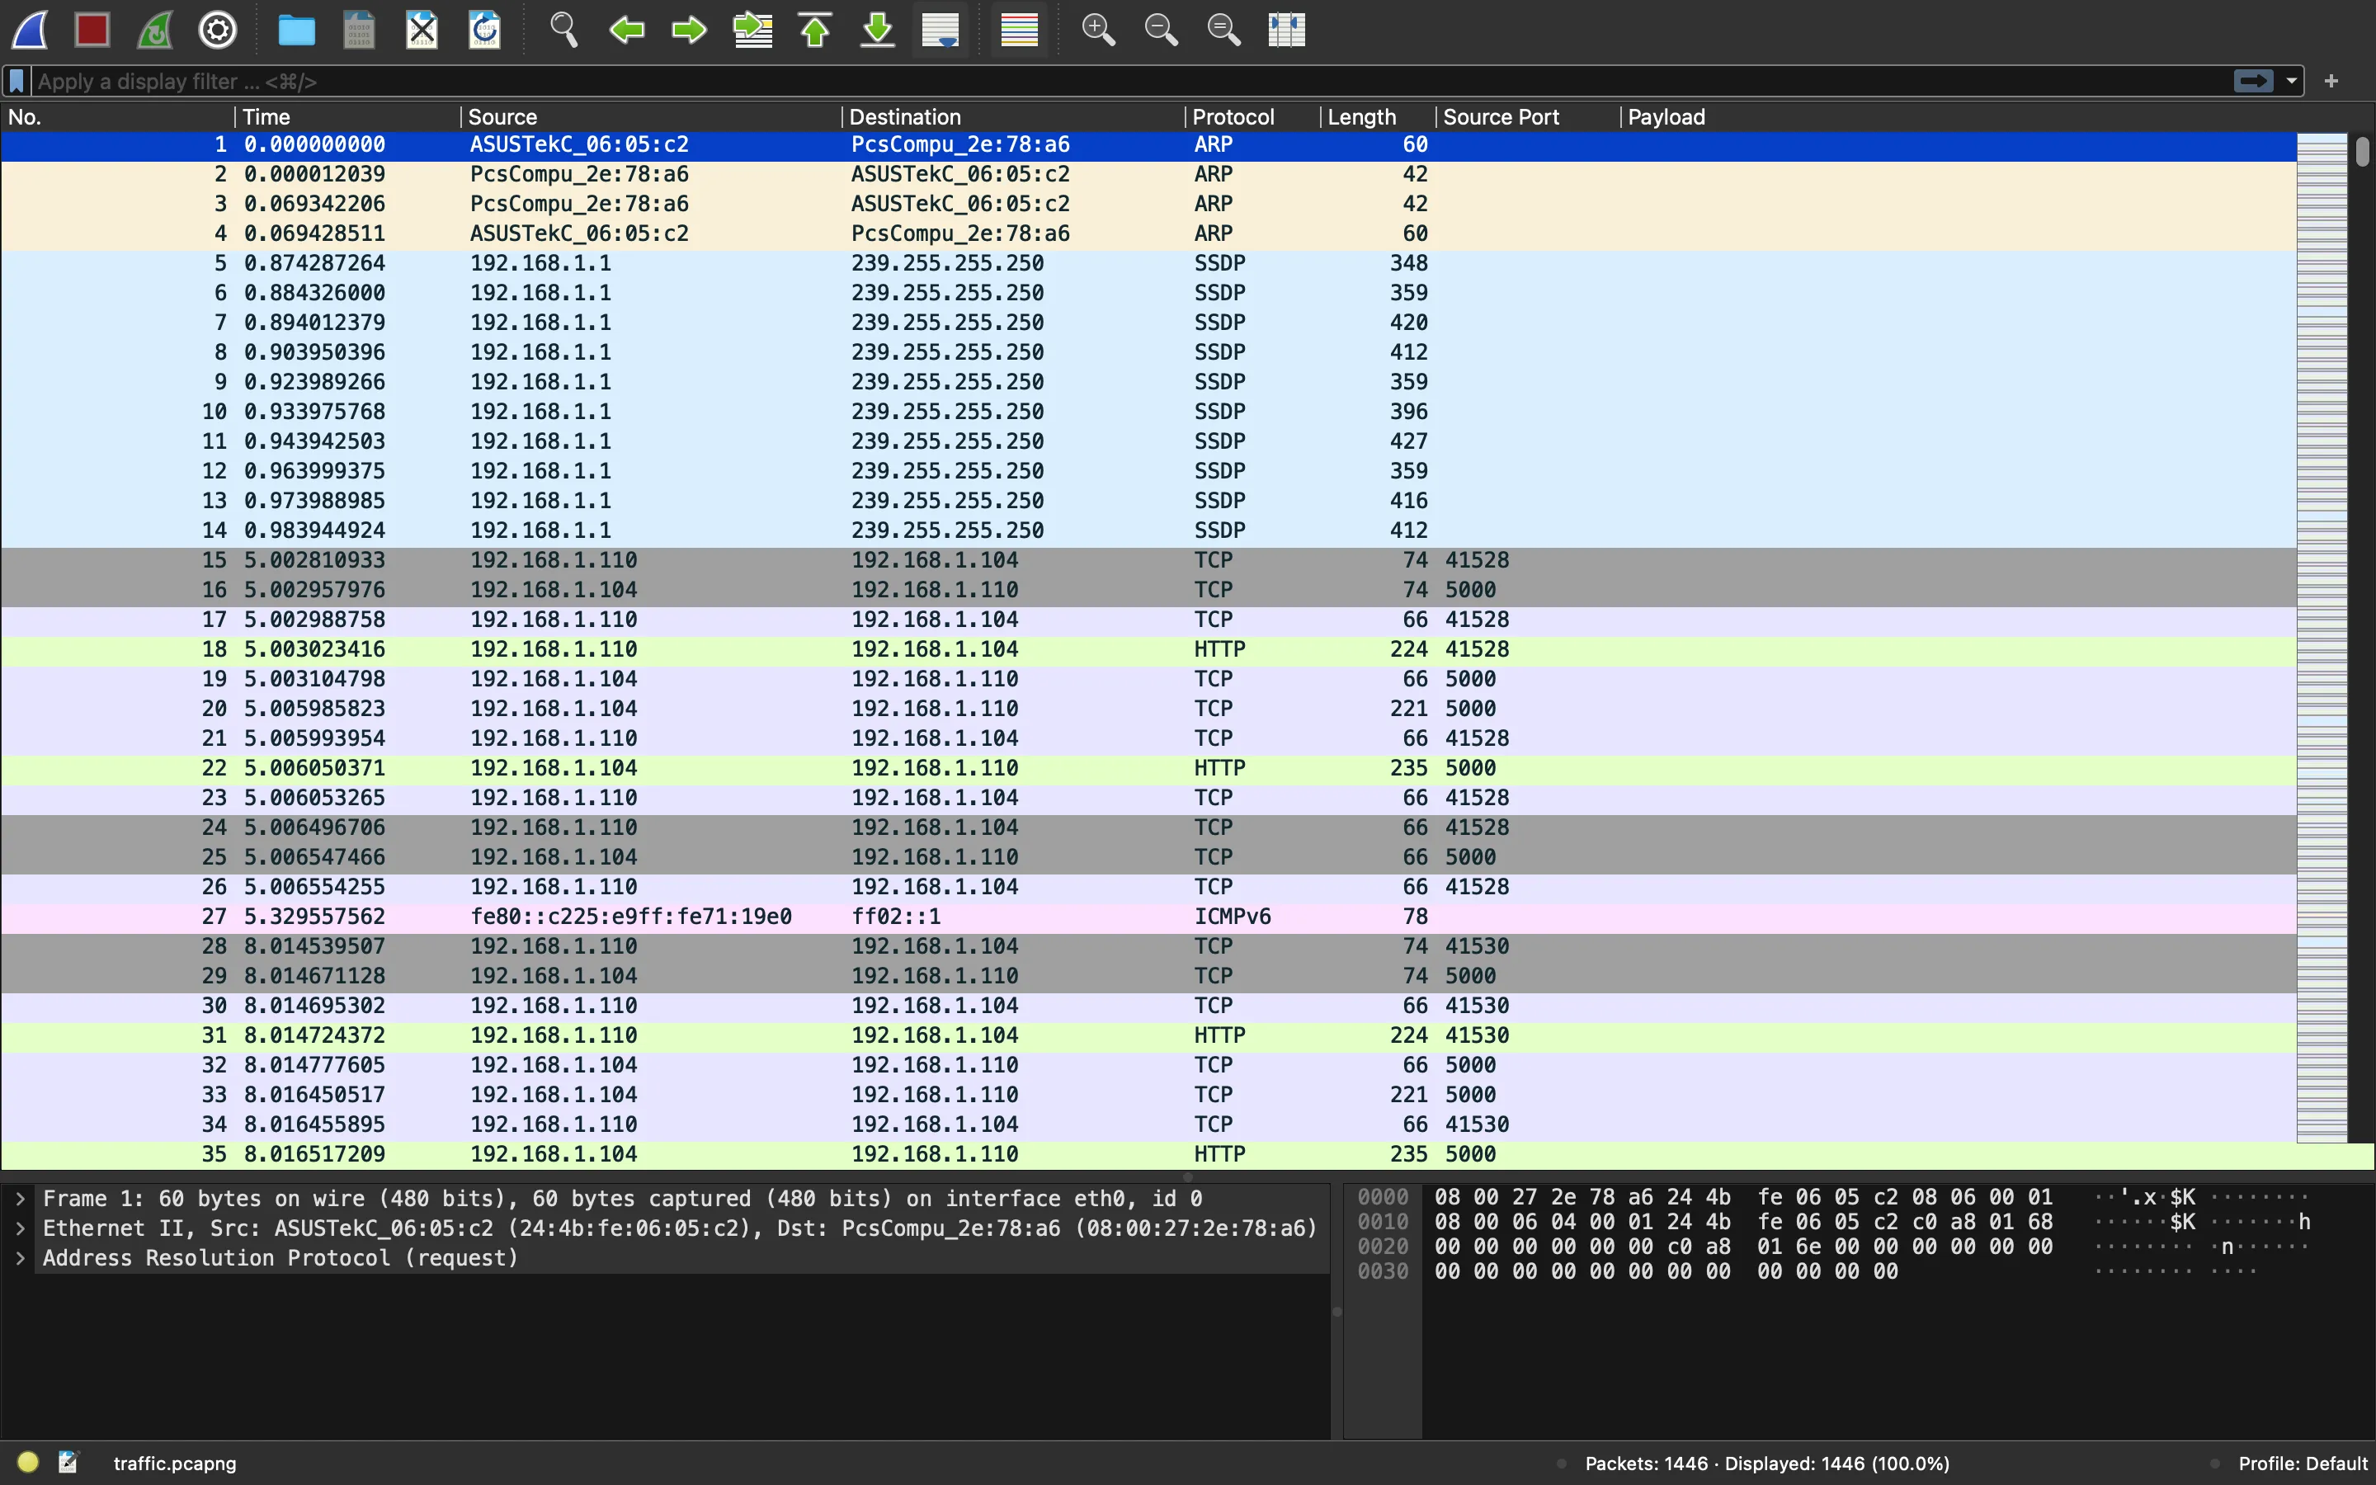The width and height of the screenshot is (2376, 1485).
Task: Expand the Address Resolution Protocol tree
Action: pyautogui.click(x=20, y=1257)
